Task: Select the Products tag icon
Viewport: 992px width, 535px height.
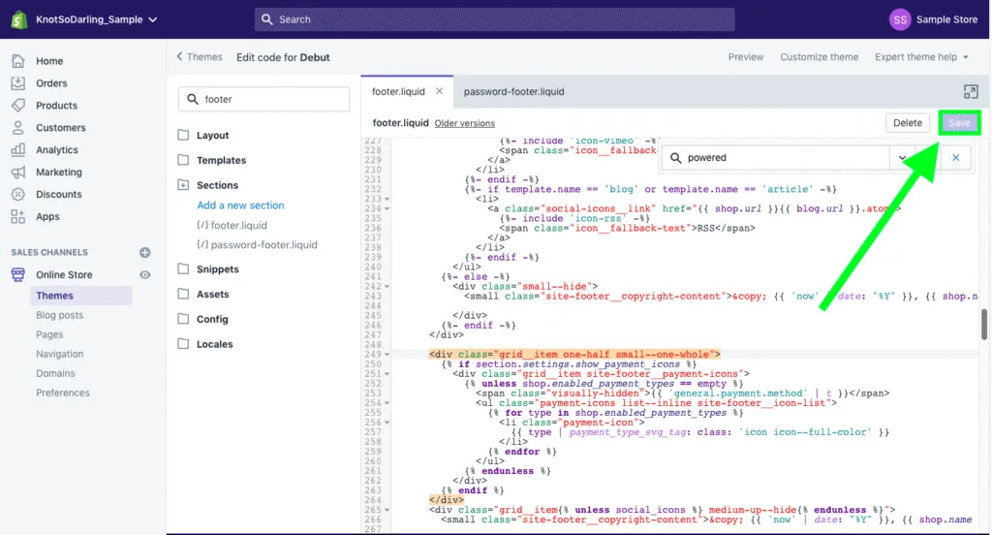Action: coord(18,106)
